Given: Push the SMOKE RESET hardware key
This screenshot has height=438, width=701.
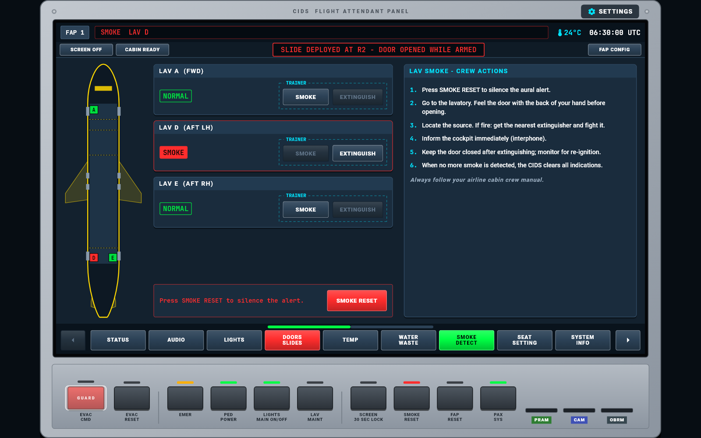Looking at the screenshot, I should [x=412, y=398].
